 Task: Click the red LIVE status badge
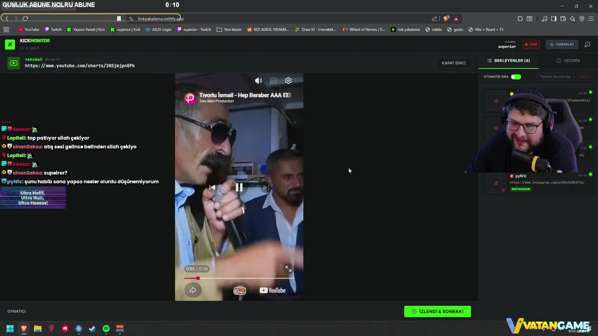[x=531, y=44]
